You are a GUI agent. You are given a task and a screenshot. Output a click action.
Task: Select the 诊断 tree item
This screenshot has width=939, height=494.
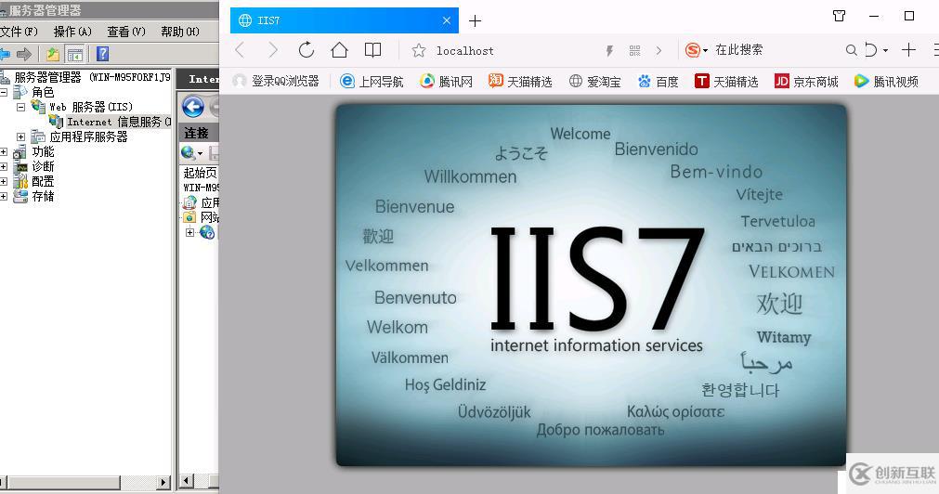43,166
